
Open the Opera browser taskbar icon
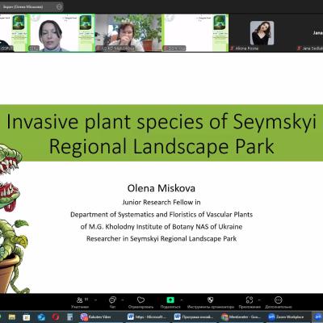point(56,317)
